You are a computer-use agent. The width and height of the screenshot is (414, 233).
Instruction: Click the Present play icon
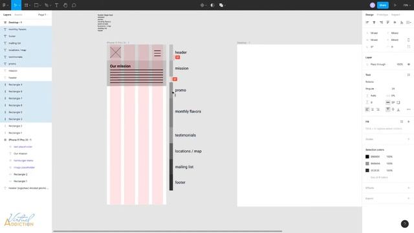point(395,5)
